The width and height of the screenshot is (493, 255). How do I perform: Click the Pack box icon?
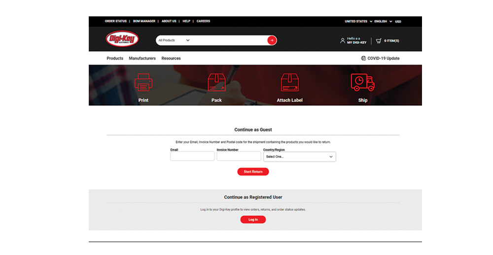(216, 82)
